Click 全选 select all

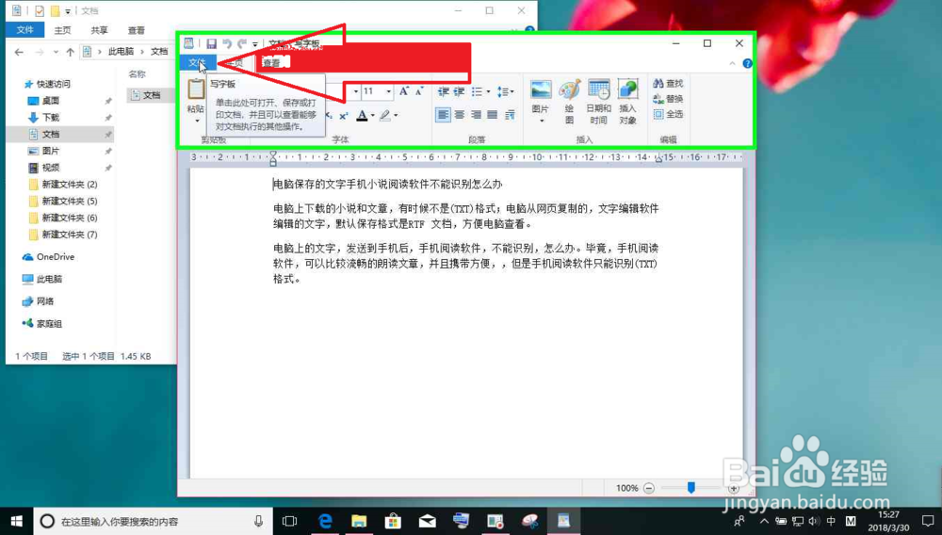tap(668, 114)
